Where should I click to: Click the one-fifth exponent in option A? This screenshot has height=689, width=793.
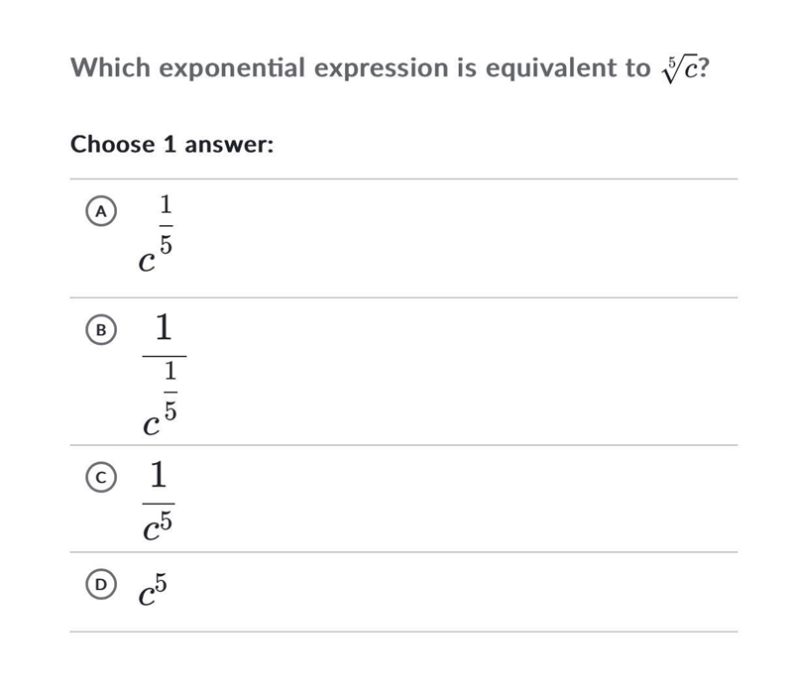167,225
